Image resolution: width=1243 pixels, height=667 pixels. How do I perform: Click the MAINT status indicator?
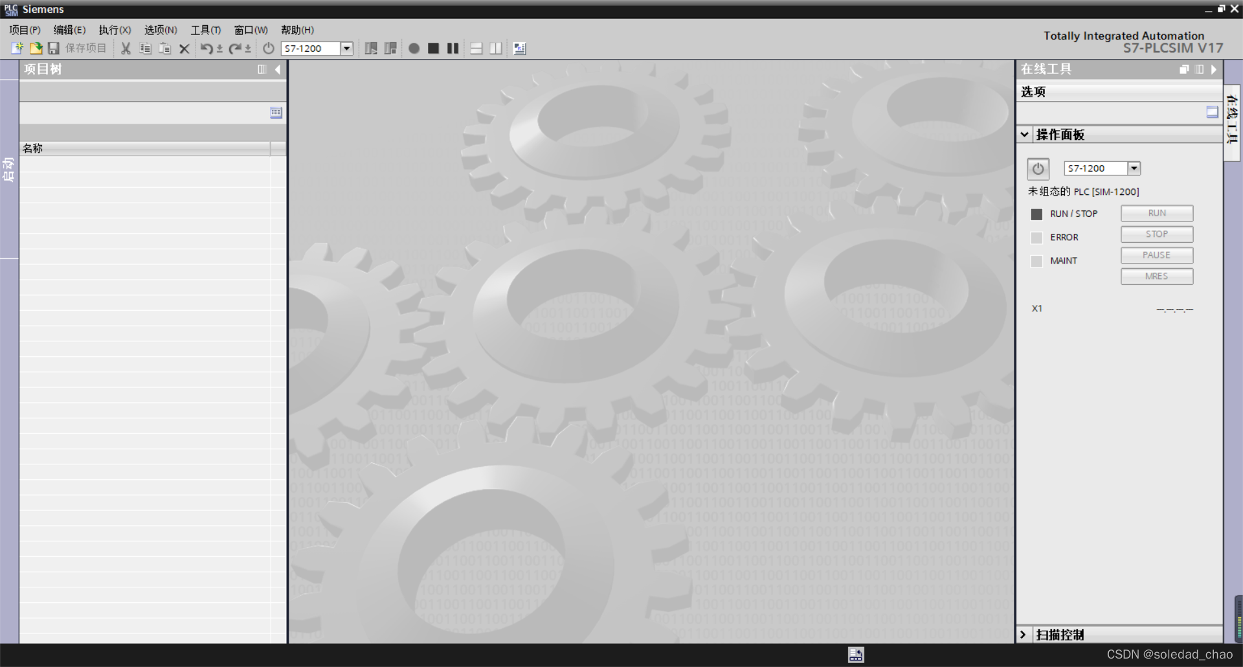coord(1036,261)
